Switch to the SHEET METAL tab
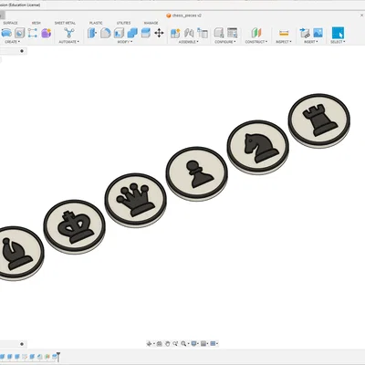Image resolution: width=365 pixels, height=365 pixels. 65,23
